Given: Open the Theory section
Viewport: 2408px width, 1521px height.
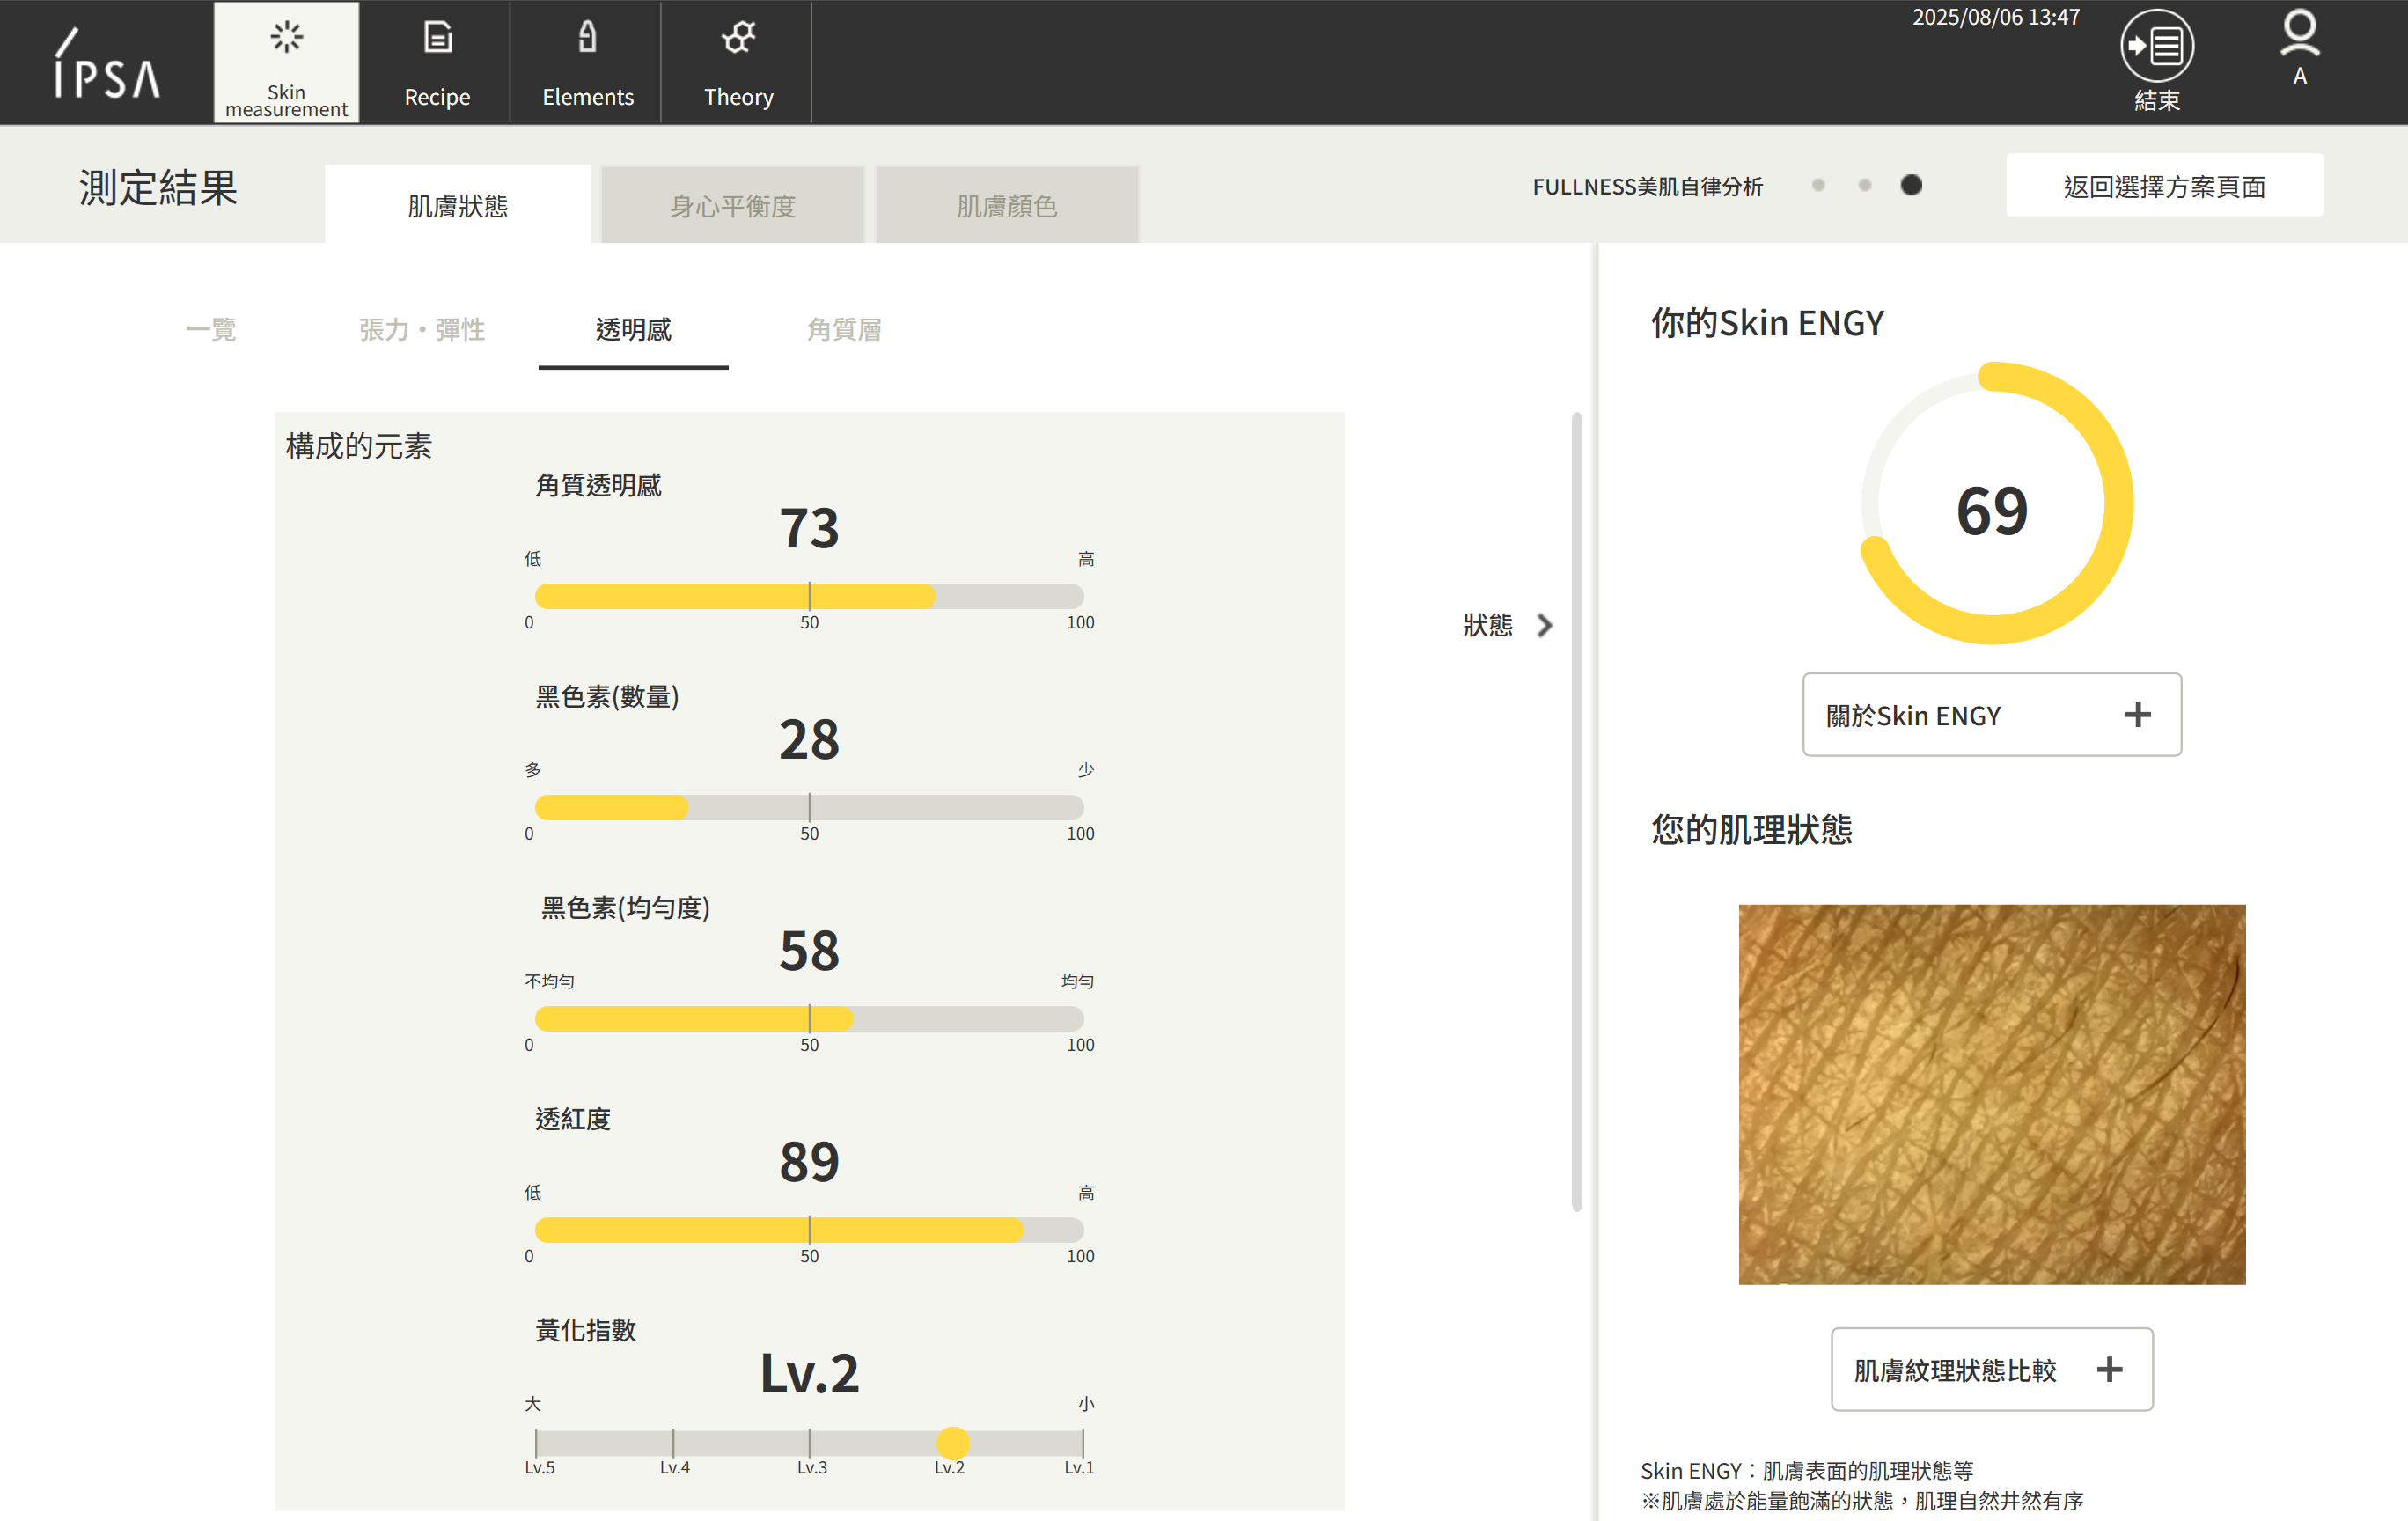Looking at the screenshot, I should pyautogui.click(x=738, y=63).
